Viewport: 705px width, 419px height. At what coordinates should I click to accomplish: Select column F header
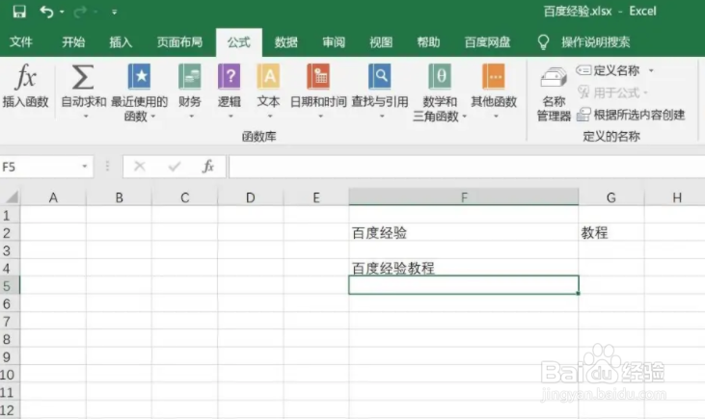click(x=464, y=197)
